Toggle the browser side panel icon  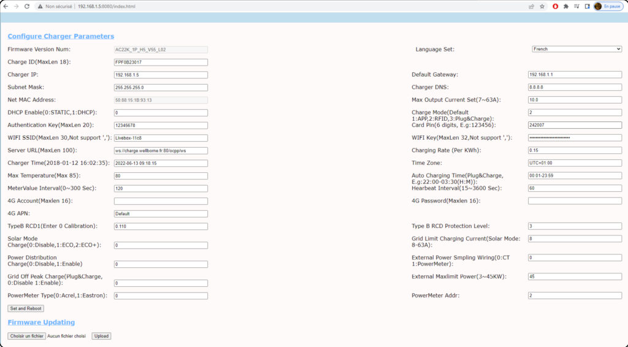click(x=587, y=6)
